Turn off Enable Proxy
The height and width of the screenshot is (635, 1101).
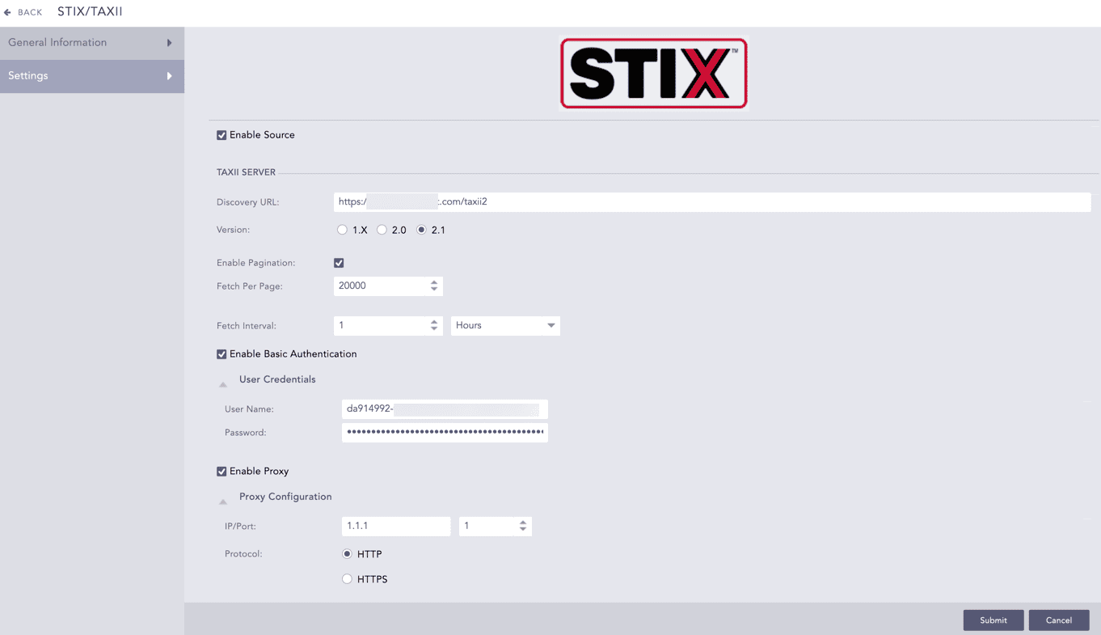pos(221,471)
